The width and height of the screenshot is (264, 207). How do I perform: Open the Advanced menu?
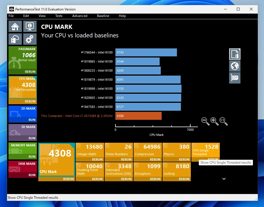coord(80,16)
